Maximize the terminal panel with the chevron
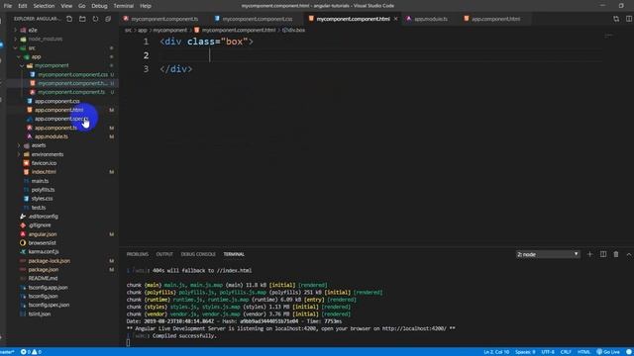Screen dimensions: 634x356 tap(629, 254)
